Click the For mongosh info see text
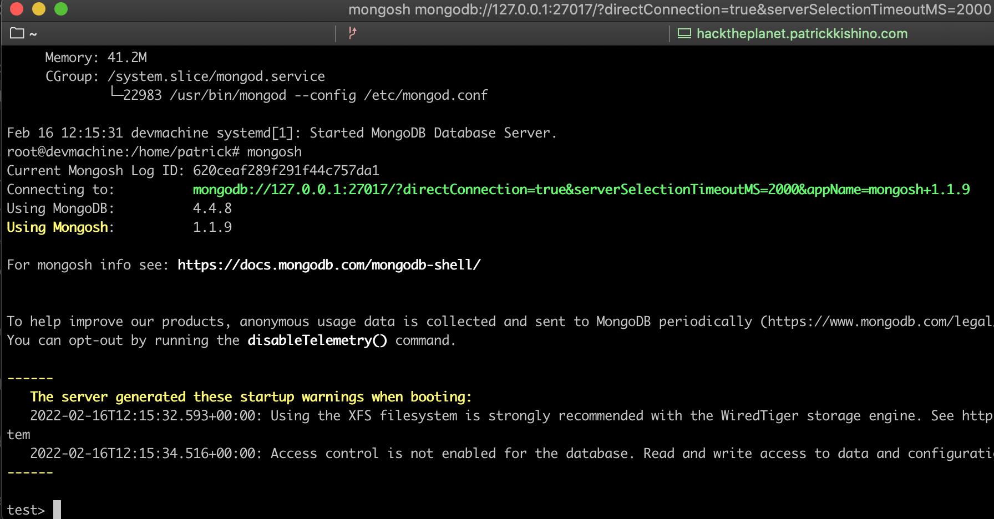 click(x=88, y=264)
